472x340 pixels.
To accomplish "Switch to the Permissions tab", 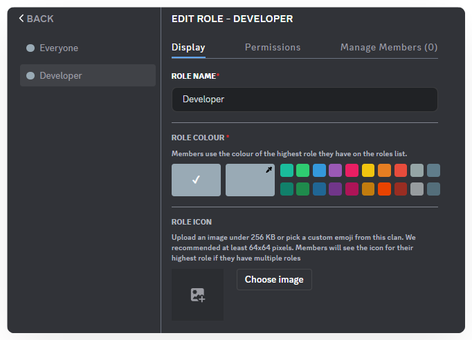I will (x=273, y=47).
